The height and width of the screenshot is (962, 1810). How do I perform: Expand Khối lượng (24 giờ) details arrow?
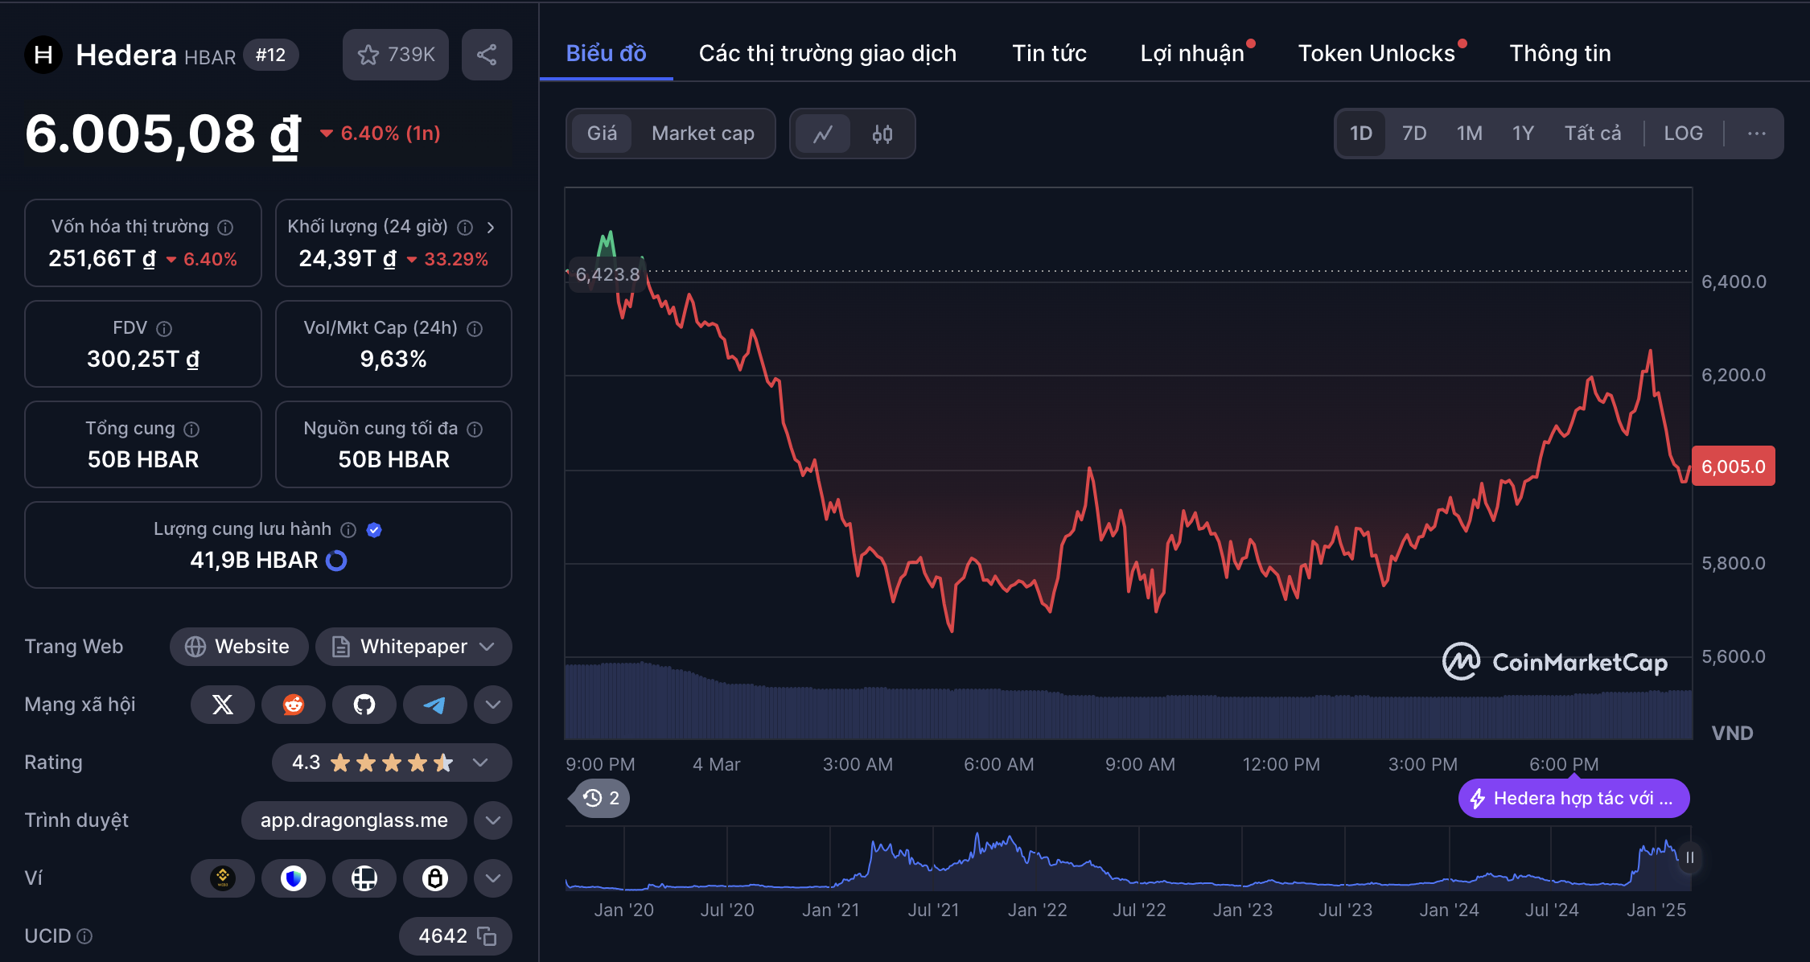(x=491, y=228)
